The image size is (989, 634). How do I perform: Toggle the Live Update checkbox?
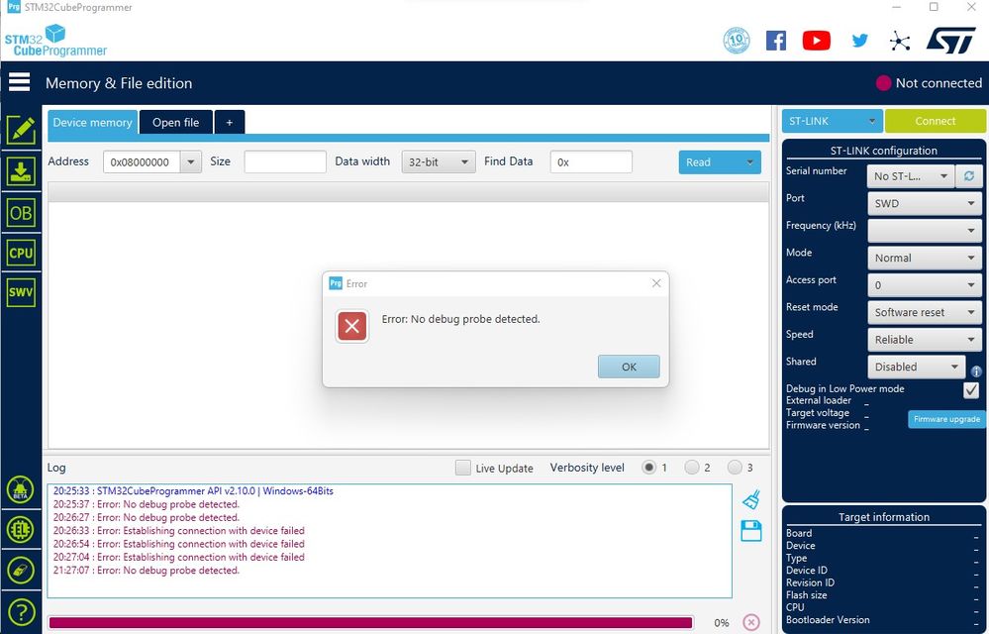tap(463, 468)
